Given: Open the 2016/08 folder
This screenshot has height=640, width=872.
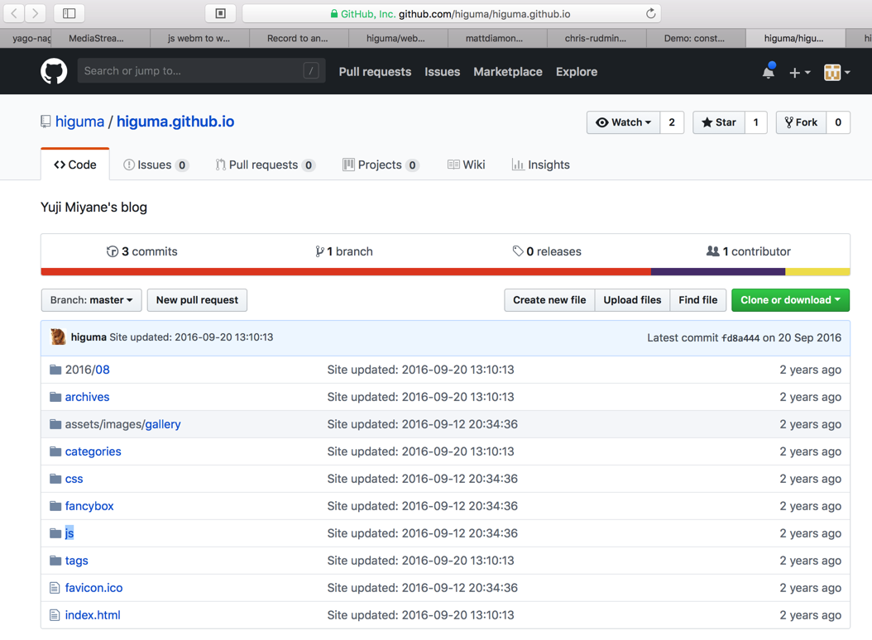Looking at the screenshot, I should [88, 370].
